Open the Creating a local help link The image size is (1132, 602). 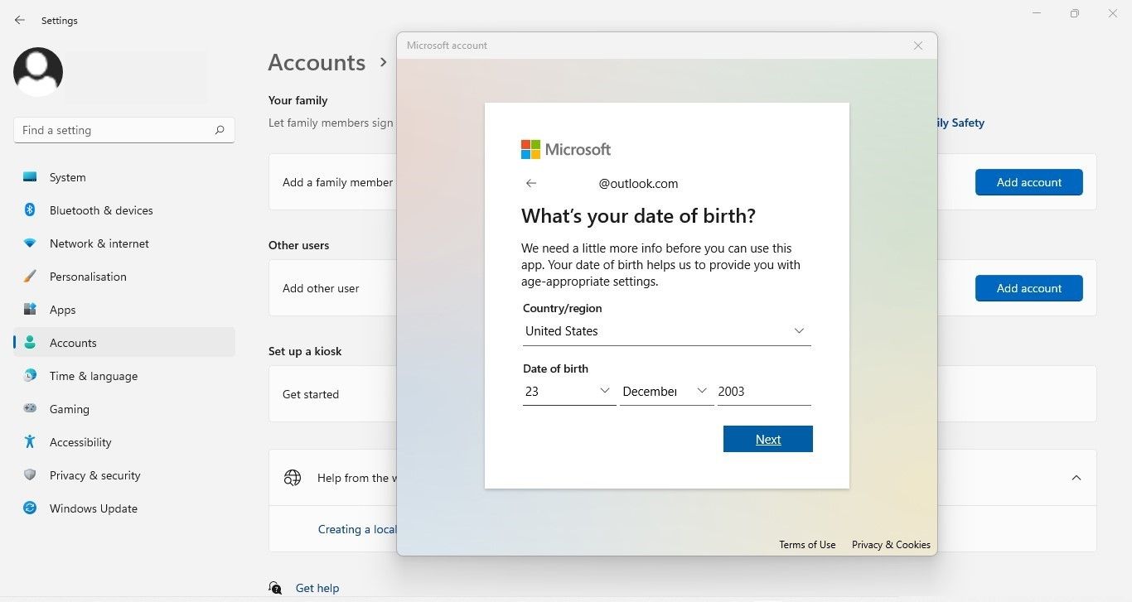[x=357, y=529]
